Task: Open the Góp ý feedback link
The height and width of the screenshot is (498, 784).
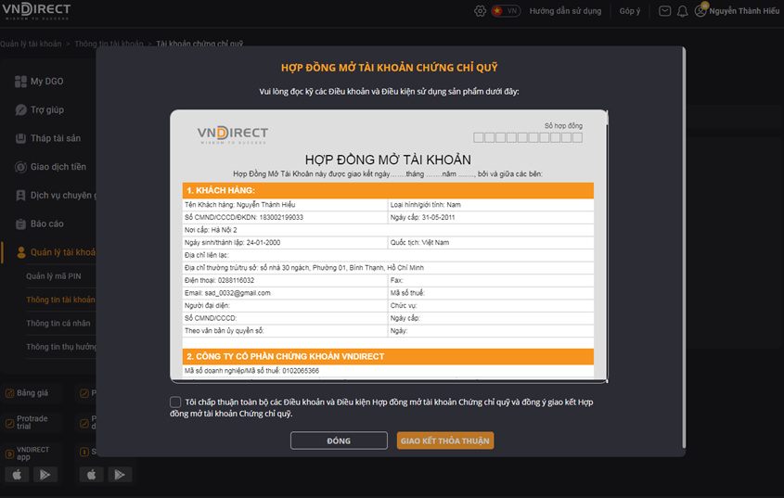Action: point(629,11)
